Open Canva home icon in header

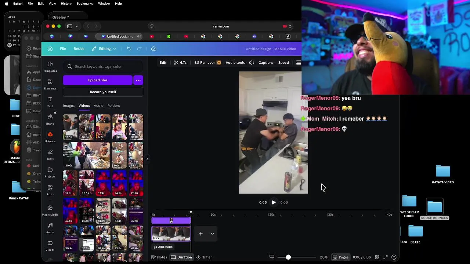coord(50,49)
